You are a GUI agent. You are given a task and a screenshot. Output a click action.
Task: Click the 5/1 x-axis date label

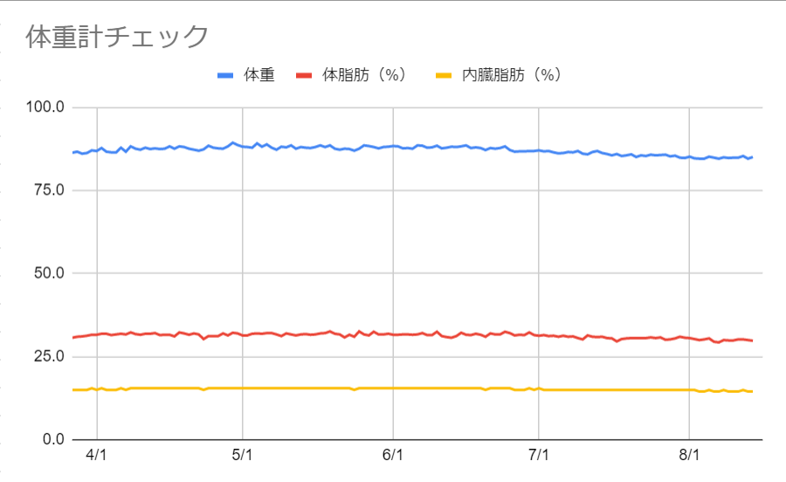242,455
